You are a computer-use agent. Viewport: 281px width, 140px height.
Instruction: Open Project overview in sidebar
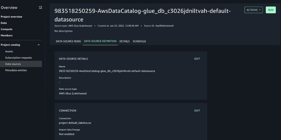pos(12,17)
